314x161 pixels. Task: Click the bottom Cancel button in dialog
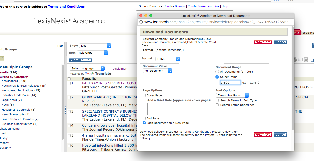click(x=281, y=135)
